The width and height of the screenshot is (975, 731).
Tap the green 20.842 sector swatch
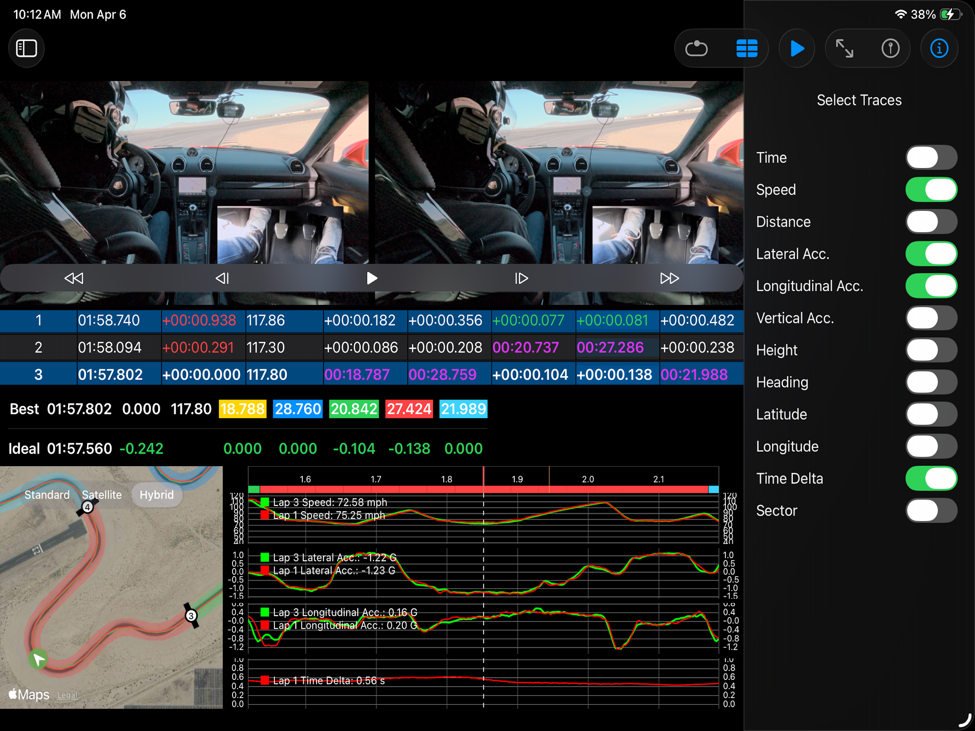354,409
